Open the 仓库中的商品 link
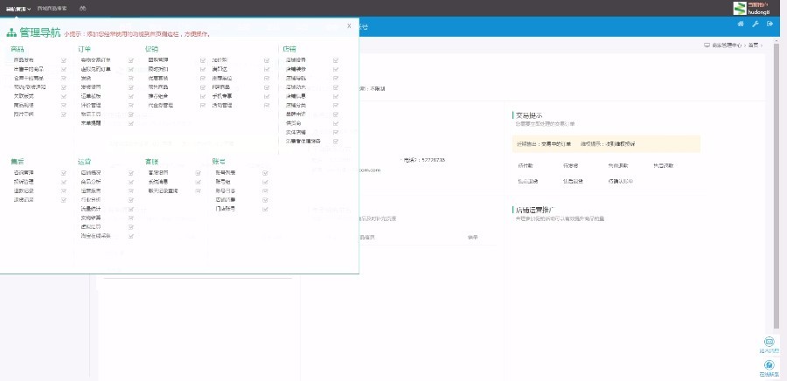Viewport: 787px width, 381px height. [29, 78]
